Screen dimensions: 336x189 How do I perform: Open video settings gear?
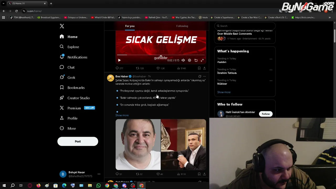tap(190, 60)
